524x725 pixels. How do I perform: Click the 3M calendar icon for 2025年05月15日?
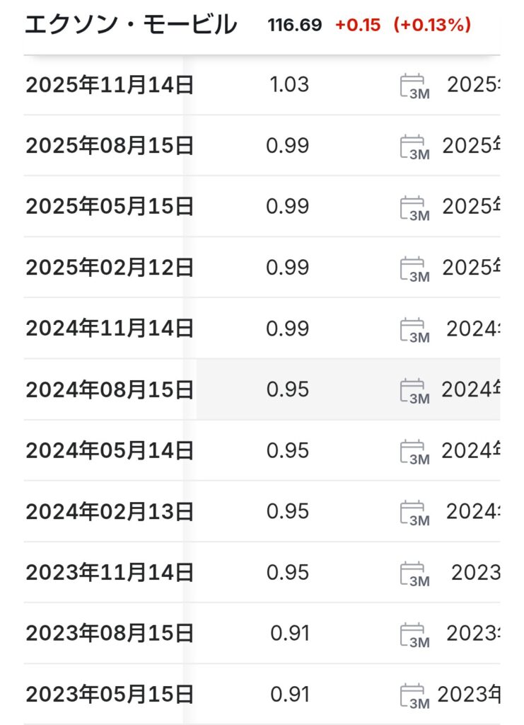click(414, 209)
